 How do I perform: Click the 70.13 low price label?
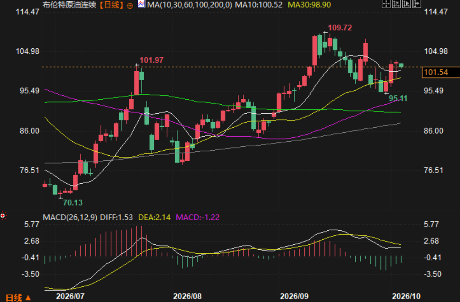pyautogui.click(x=73, y=202)
